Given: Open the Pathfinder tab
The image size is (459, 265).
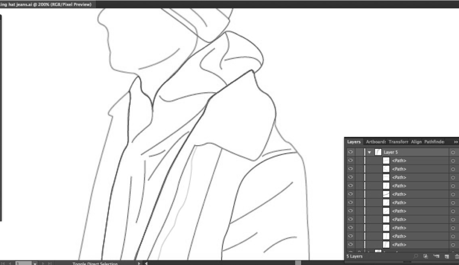Looking at the screenshot, I should coord(434,142).
